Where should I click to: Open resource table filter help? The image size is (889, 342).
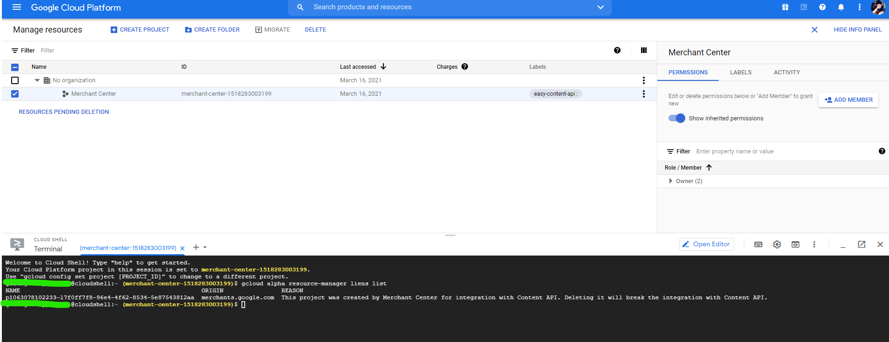[x=617, y=50]
